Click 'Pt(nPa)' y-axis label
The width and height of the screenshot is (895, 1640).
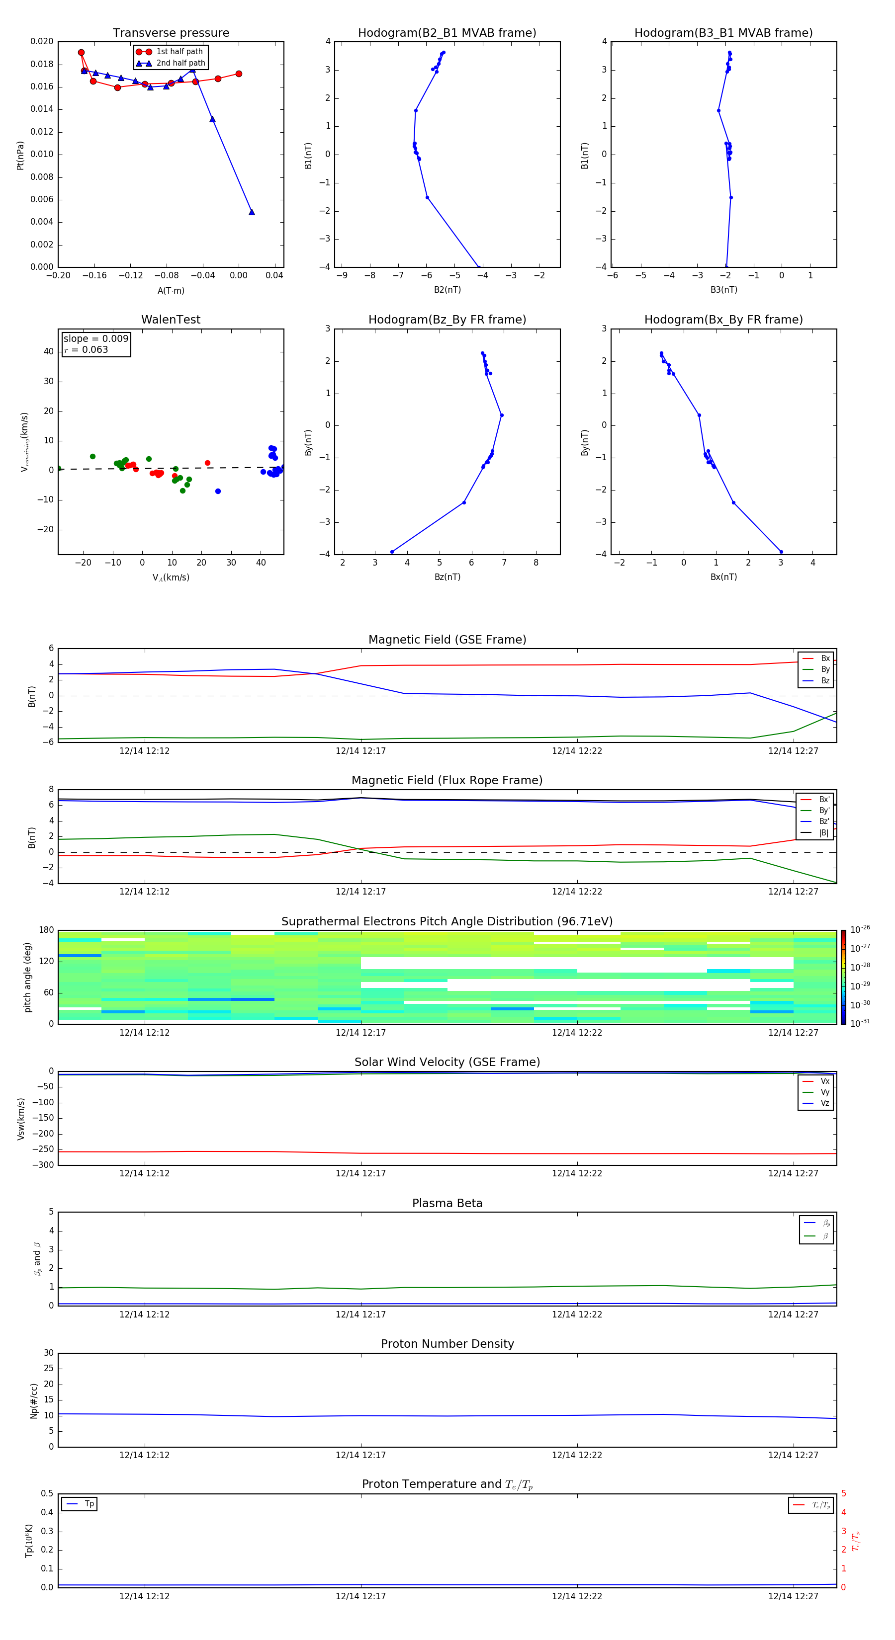pyautogui.click(x=20, y=155)
